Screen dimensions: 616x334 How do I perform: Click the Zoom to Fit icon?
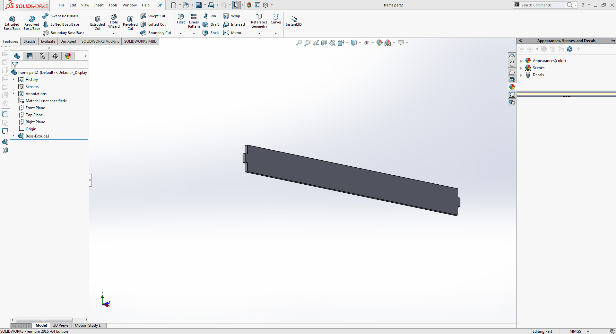point(299,43)
